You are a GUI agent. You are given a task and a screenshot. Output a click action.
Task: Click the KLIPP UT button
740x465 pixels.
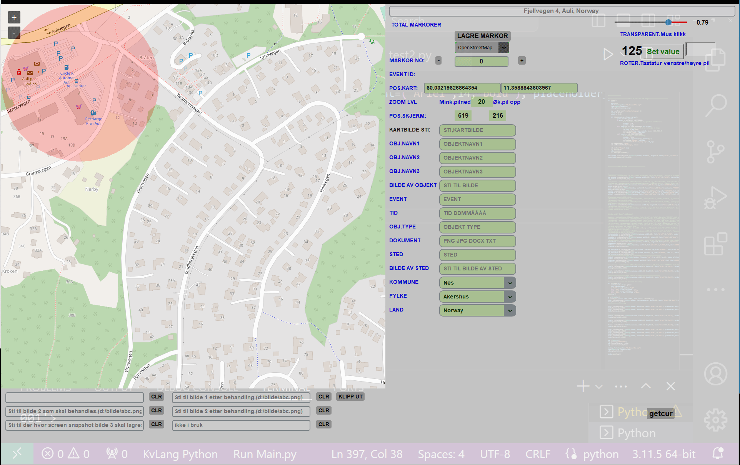pyautogui.click(x=350, y=397)
